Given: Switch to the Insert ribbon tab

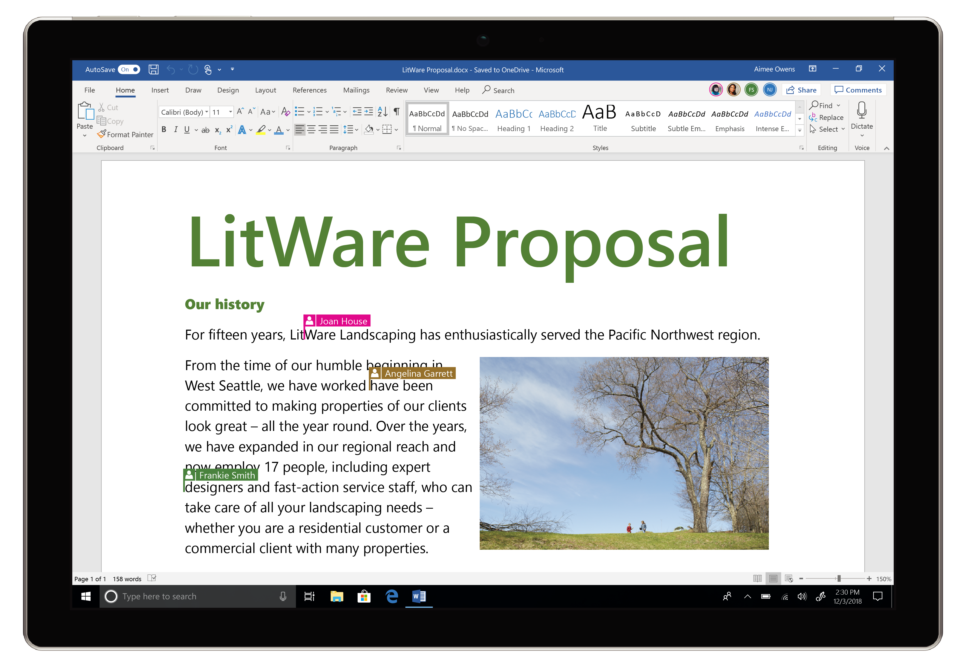Looking at the screenshot, I should [x=160, y=90].
